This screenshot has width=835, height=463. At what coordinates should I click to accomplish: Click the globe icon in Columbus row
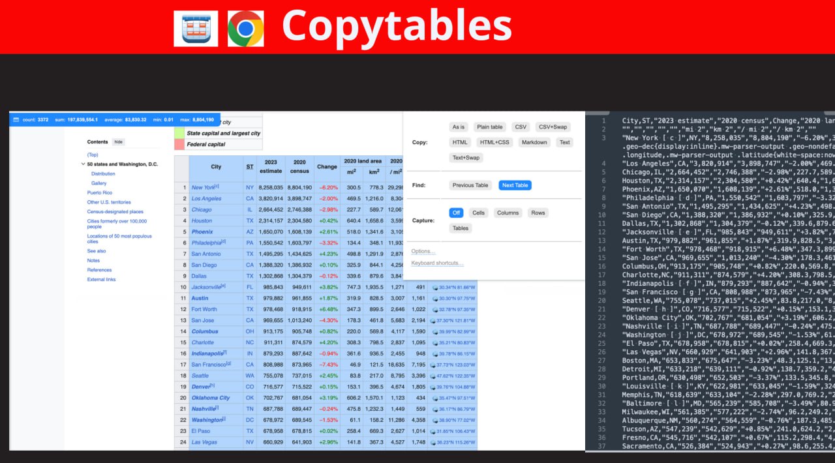click(434, 331)
